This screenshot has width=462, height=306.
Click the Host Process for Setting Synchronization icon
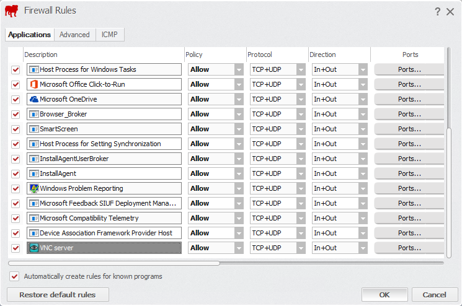click(x=34, y=144)
